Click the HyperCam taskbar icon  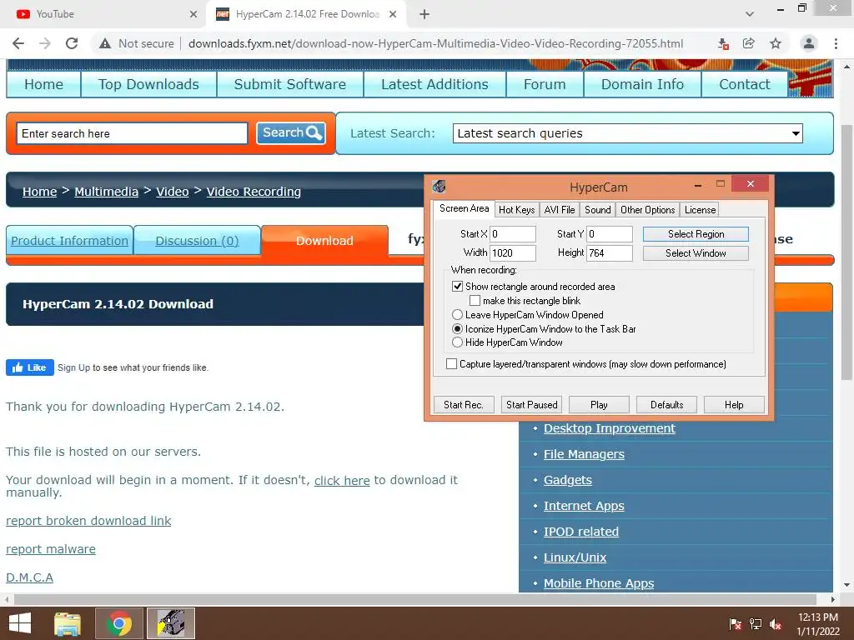click(x=171, y=623)
